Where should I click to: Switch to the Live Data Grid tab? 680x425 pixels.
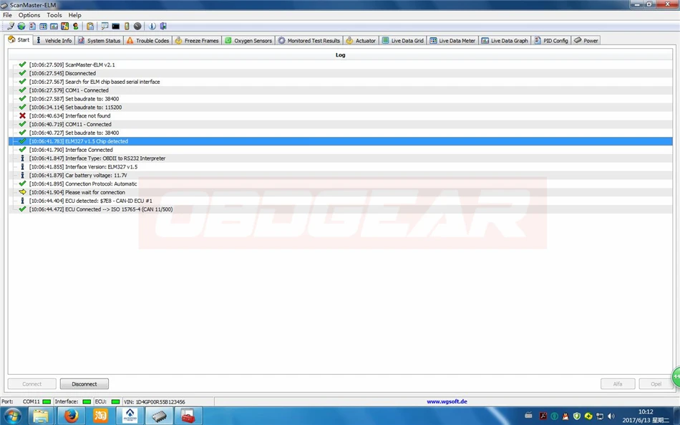402,40
